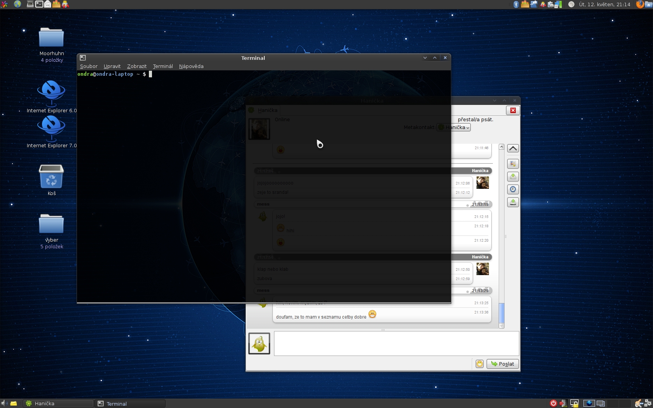This screenshot has height=408, width=653.
Task: Click the chat scrollbar up arrow
Action: click(x=501, y=147)
